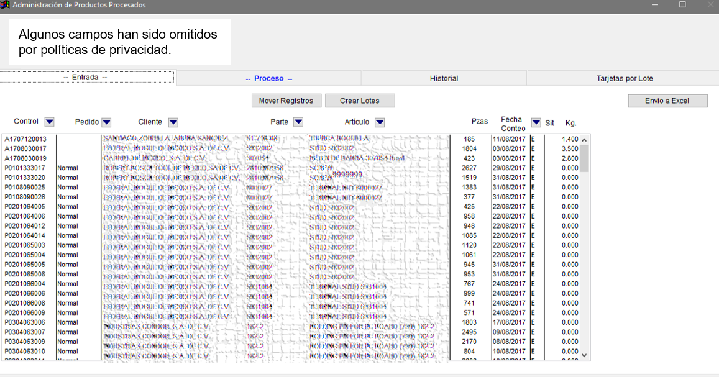This screenshot has width=719, height=377.
Task: Click the application icon in the title bar
Action: tap(5, 5)
